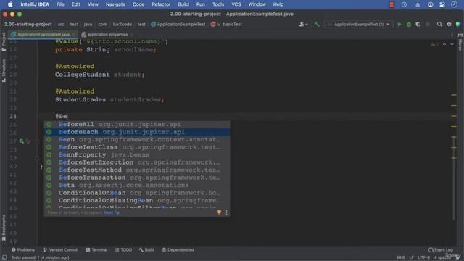Open the Version Control tool window
The width and height of the screenshot is (464, 261).
[60, 250]
